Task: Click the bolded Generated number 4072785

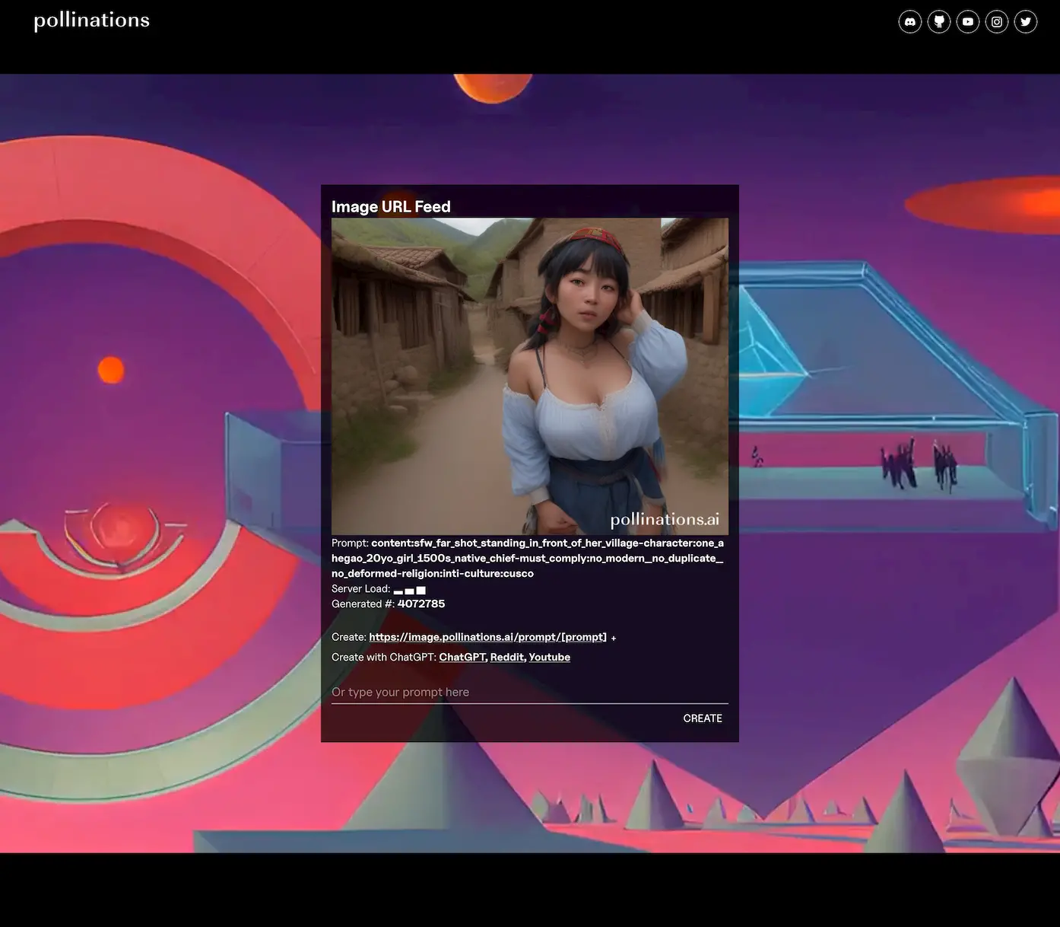Action: click(421, 604)
